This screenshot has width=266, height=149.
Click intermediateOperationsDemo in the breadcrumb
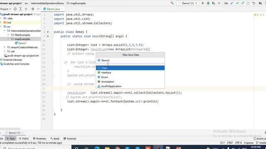point(47,3)
